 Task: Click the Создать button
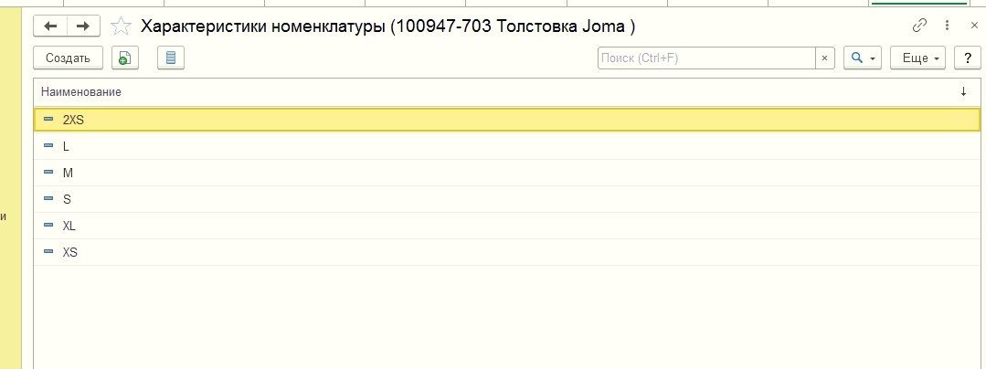(x=68, y=58)
